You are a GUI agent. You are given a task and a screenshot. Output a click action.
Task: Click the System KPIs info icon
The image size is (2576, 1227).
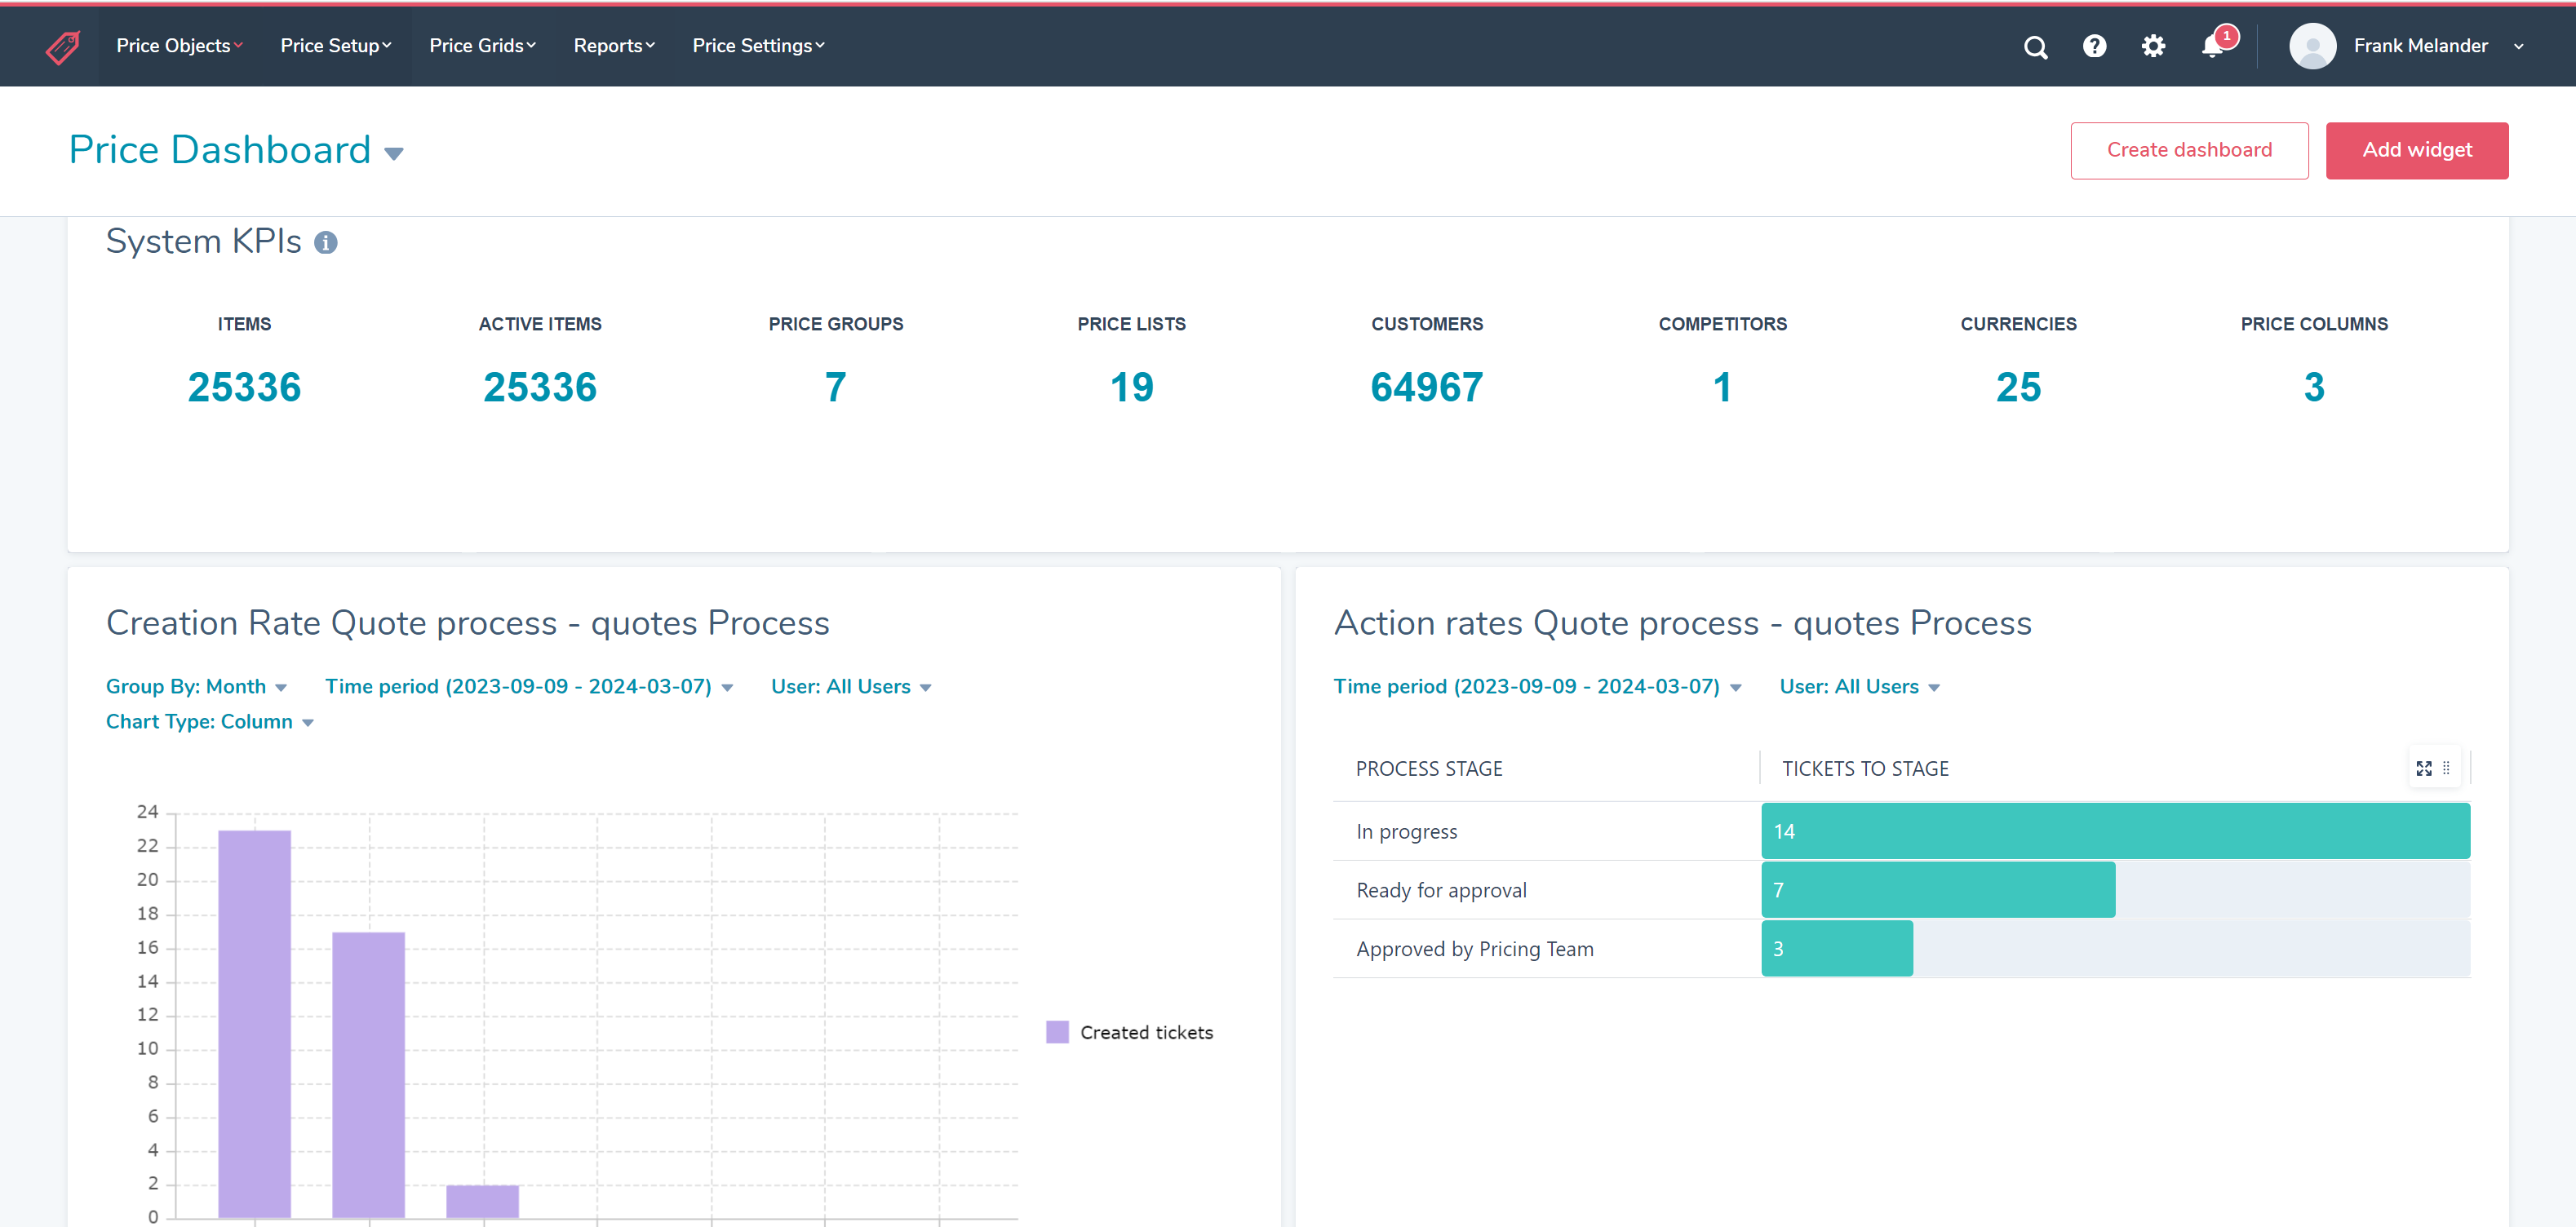click(325, 243)
